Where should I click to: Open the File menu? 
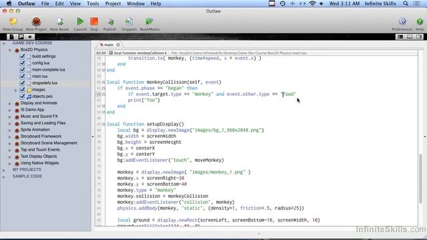45,3
